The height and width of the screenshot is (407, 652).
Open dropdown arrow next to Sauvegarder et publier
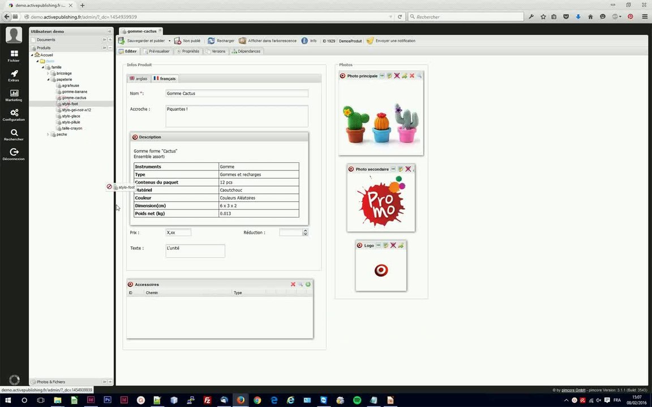pyautogui.click(x=169, y=41)
